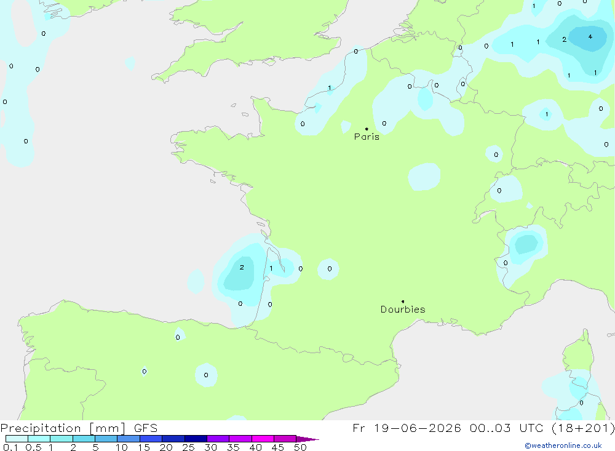Click the light blue rain patch over the Alps
Image resolution: width=615 pixels, height=451 pixels.
[526, 244]
